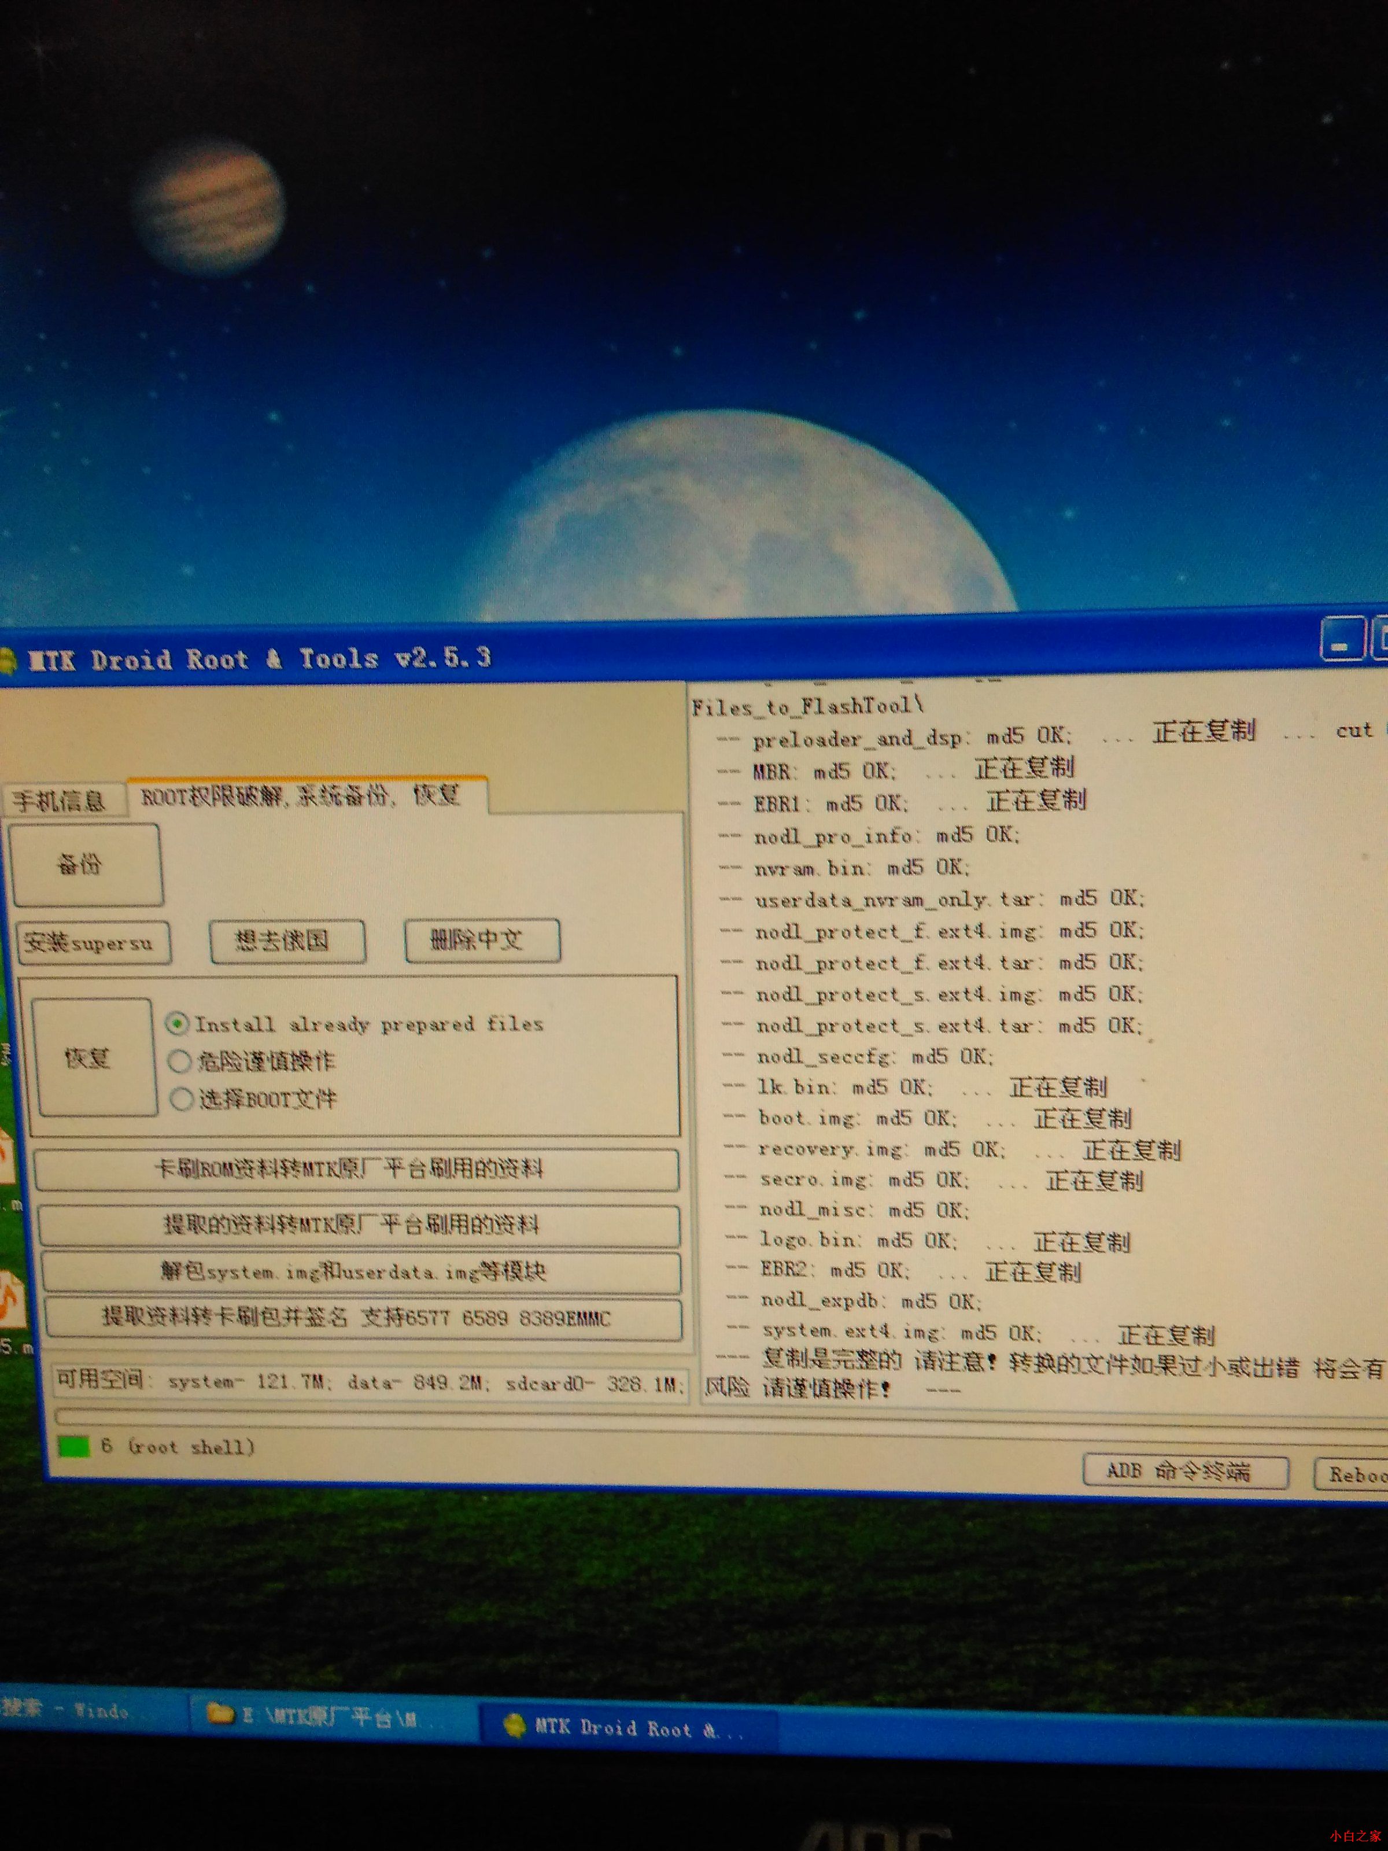Click the userdata_nvram_only.tar log line
Screen dimensions: 1388x1851
pos(932,899)
